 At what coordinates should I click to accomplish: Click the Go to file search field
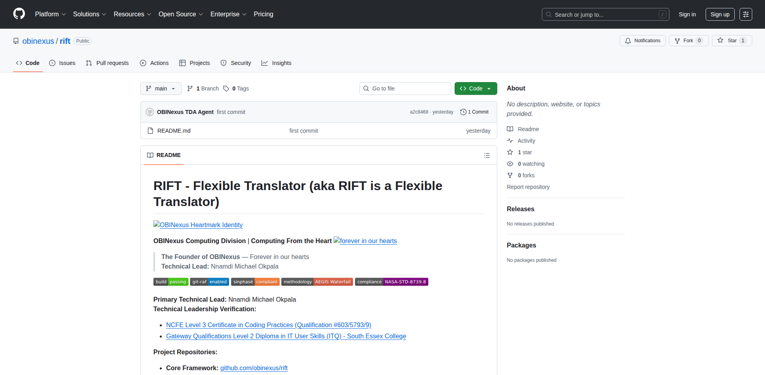[405, 88]
